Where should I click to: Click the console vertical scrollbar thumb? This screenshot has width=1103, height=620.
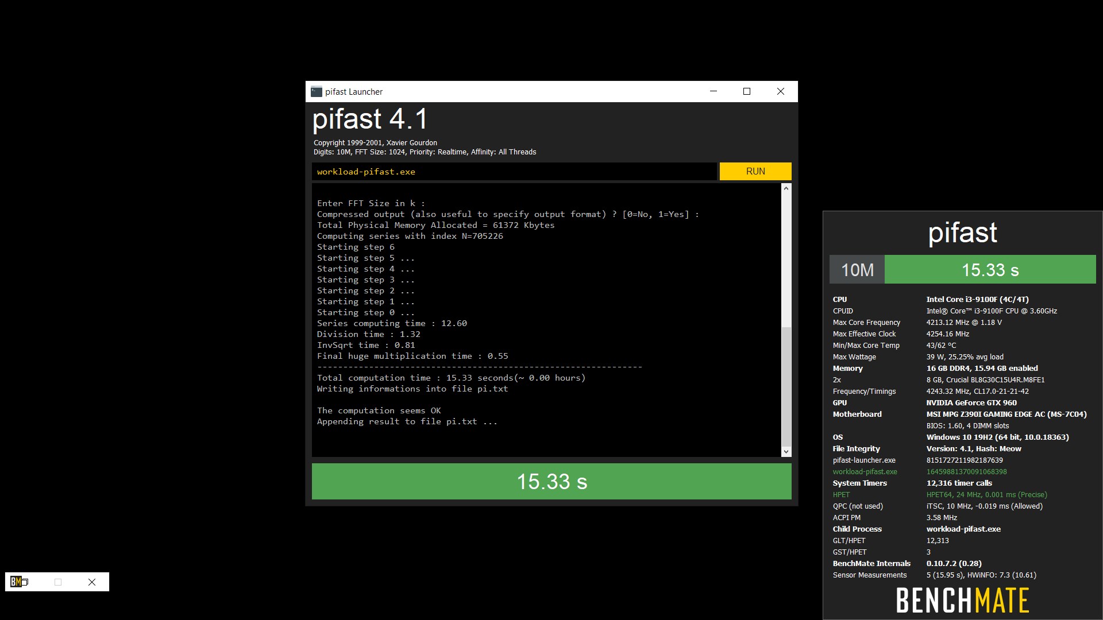point(786,386)
